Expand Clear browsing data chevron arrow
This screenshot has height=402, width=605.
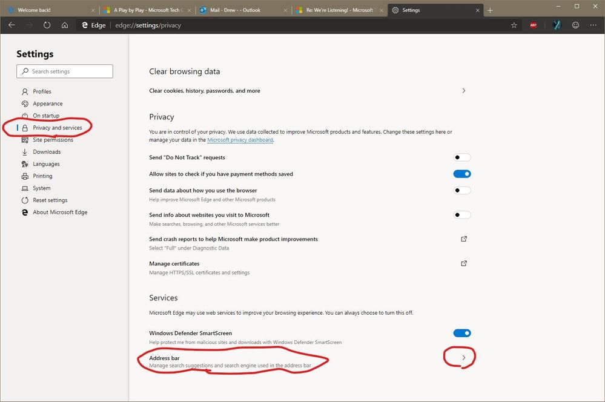click(x=464, y=91)
